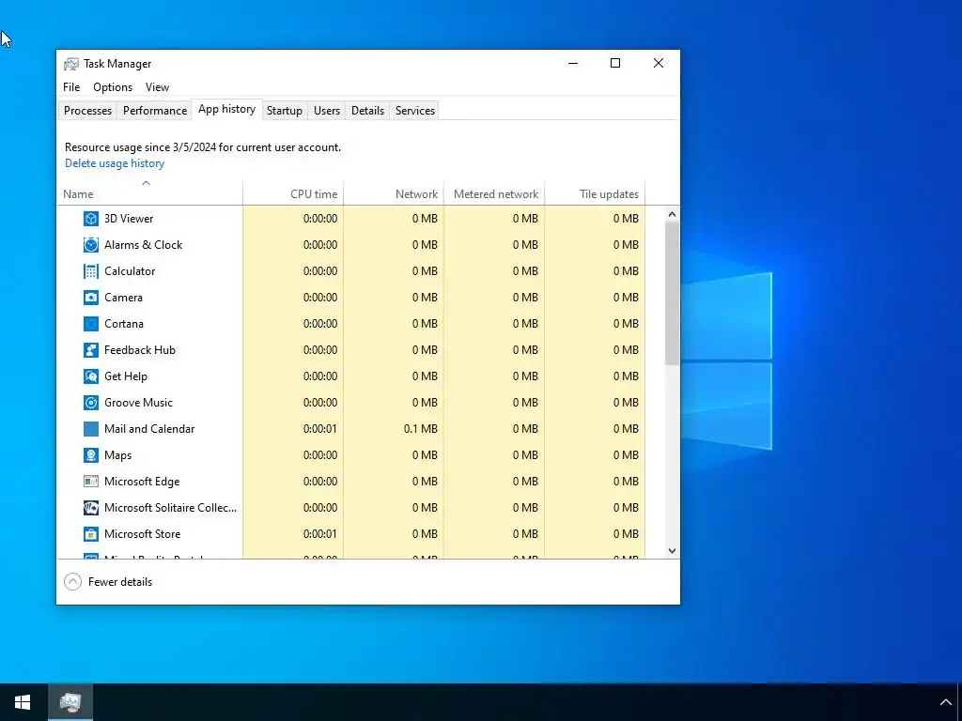This screenshot has height=721, width=962.
Task: Switch to the Startup tab
Action: [285, 111]
